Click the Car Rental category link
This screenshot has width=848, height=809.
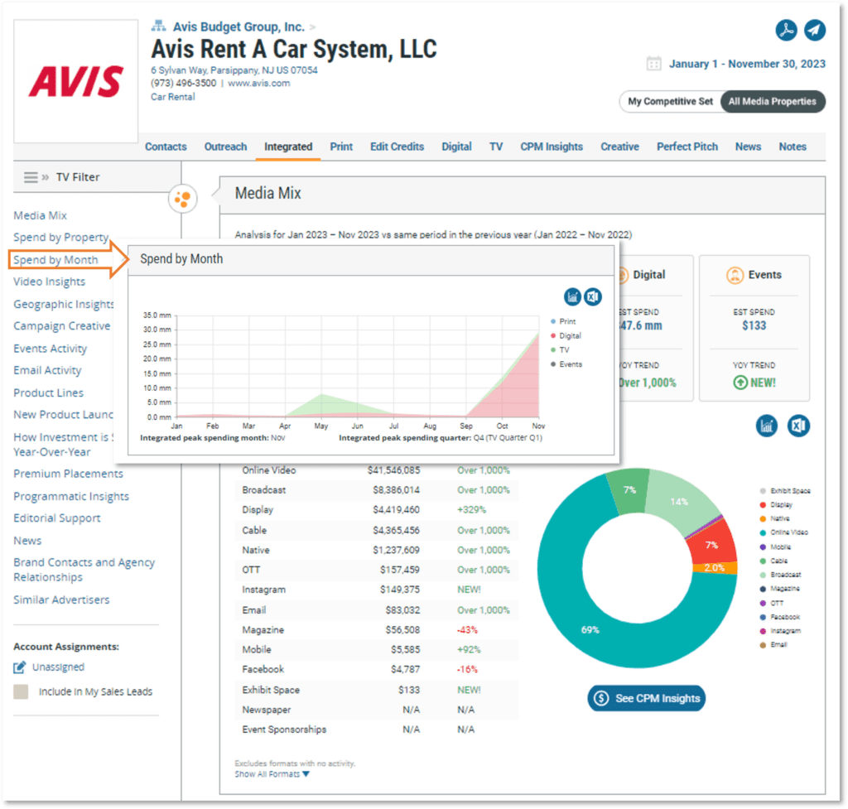pos(173,97)
